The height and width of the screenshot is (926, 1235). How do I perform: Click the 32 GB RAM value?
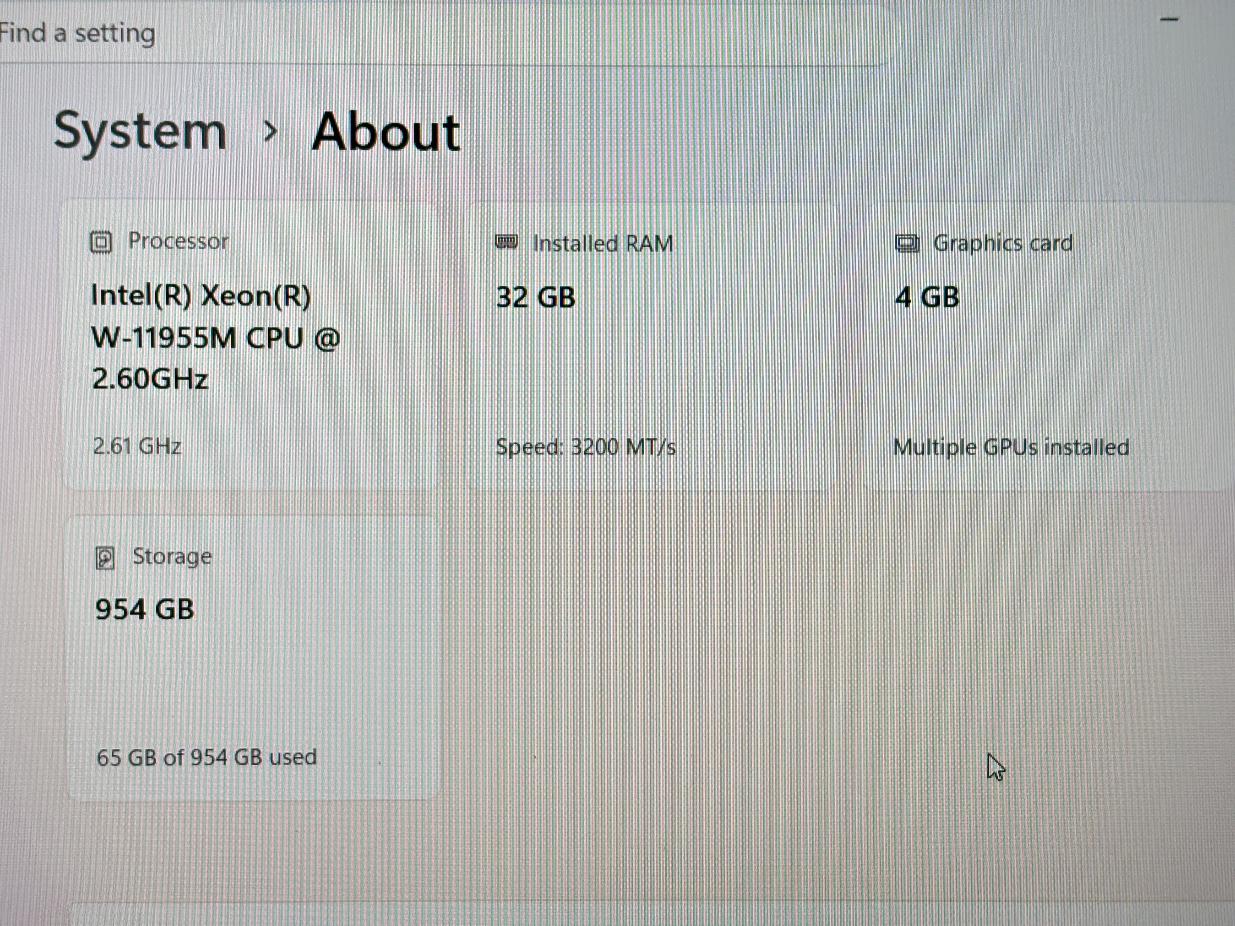pyautogui.click(x=535, y=297)
